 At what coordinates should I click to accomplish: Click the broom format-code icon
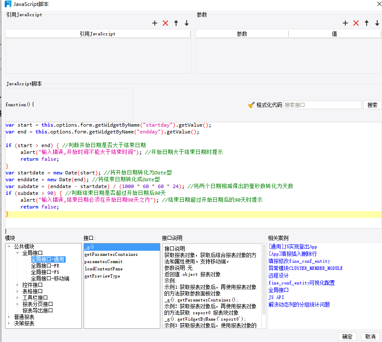251,105
